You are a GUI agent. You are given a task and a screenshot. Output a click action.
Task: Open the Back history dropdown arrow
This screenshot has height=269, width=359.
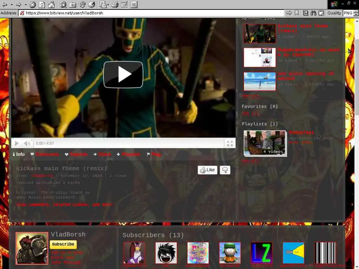tap(12, 4)
